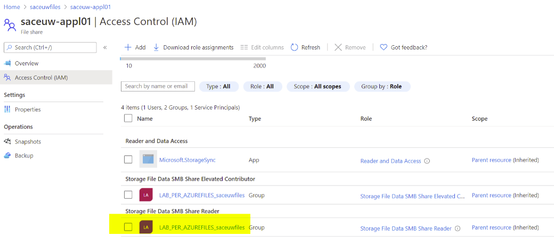Open the Type : All filter
The width and height of the screenshot is (554, 244).
pyautogui.click(x=219, y=87)
